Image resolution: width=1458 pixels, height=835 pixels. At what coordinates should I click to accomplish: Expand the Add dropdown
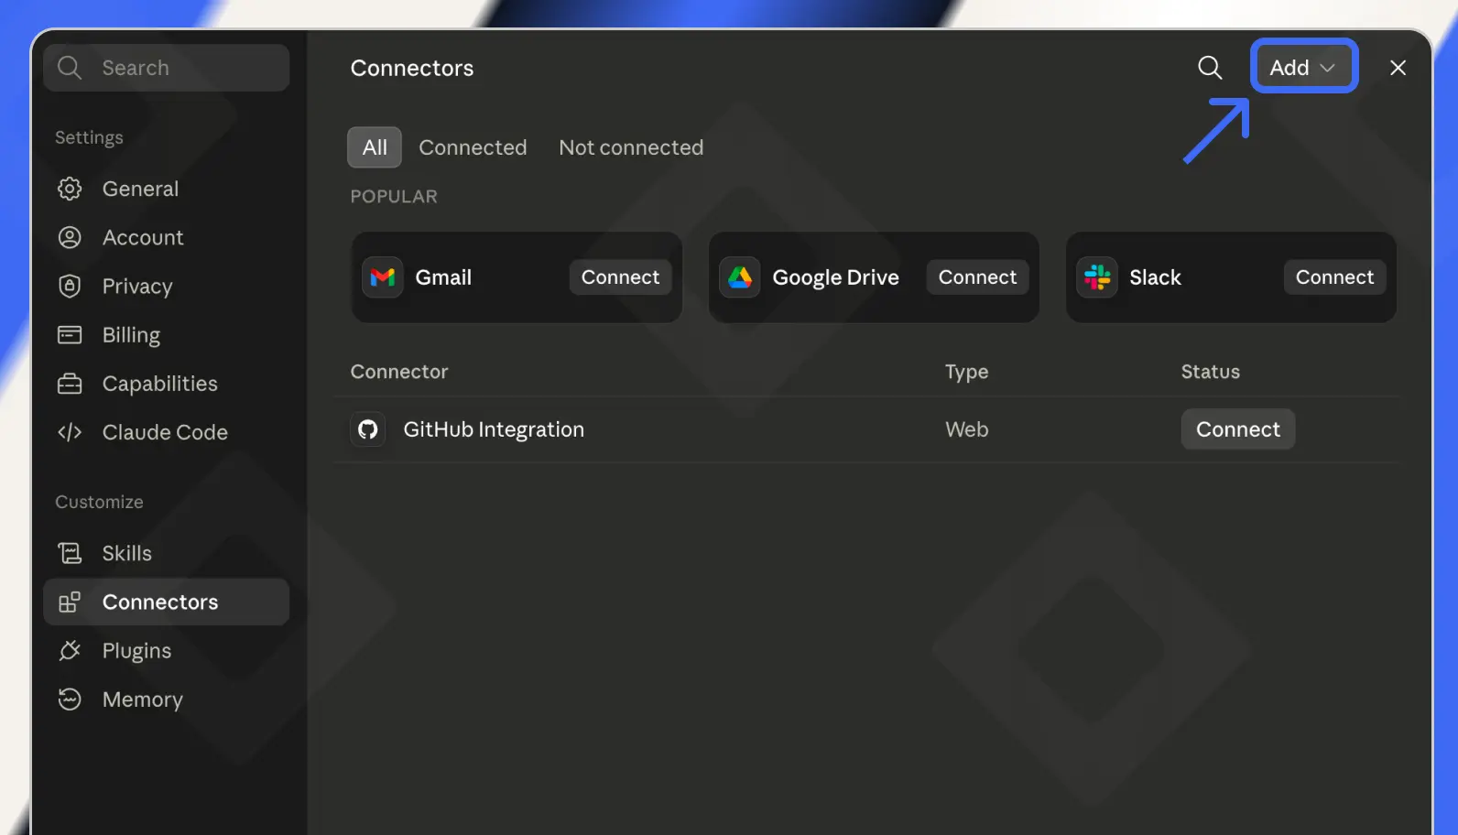click(1303, 68)
